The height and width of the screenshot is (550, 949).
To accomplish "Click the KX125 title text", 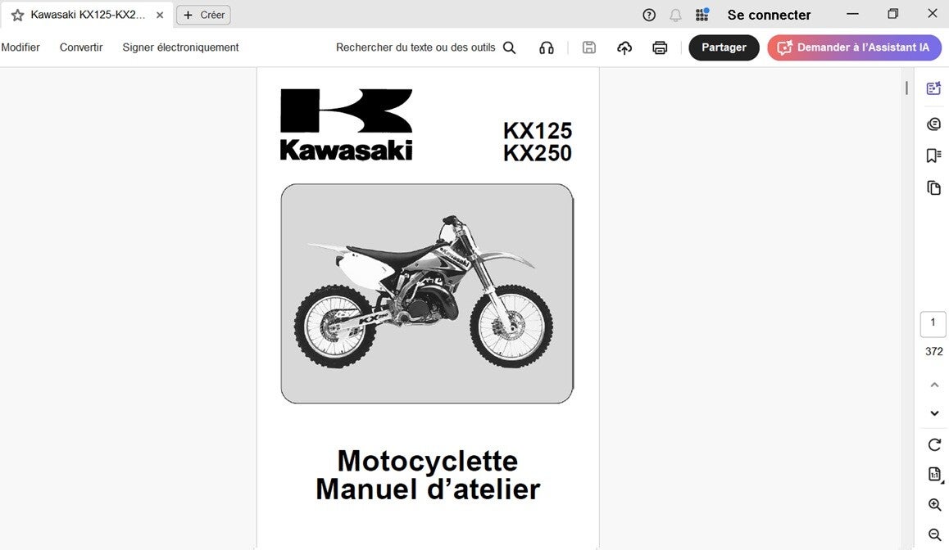I will coord(538,131).
